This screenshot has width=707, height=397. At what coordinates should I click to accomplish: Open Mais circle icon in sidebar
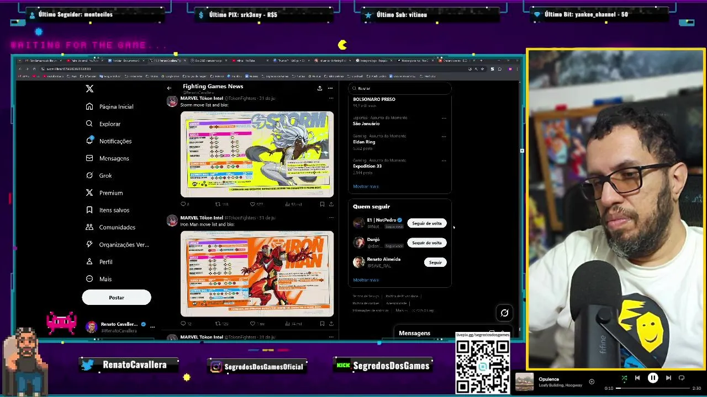click(x=89, y=279)
